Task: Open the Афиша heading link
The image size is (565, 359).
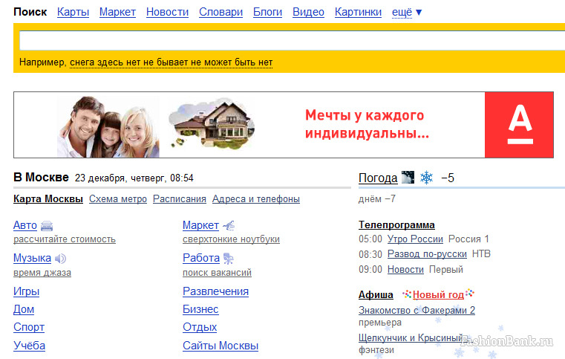Action: pyautogui.click(x=376, y=295)
